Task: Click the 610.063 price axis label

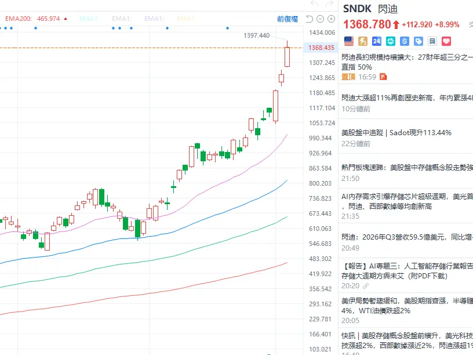Action: [320, 229]
